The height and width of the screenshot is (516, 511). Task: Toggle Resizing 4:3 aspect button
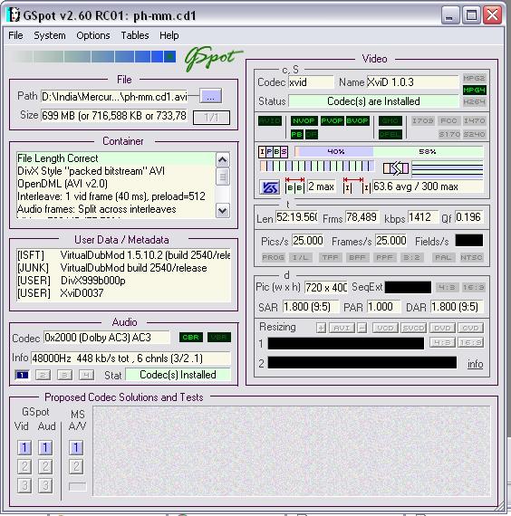pos(442,342)
